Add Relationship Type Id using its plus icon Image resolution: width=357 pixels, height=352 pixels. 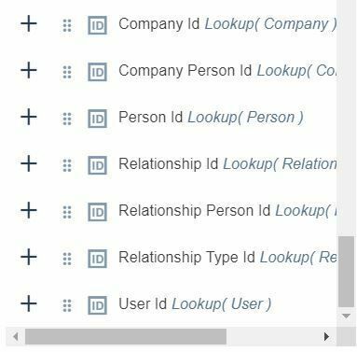pyautogui.click(x=29, y=257)
